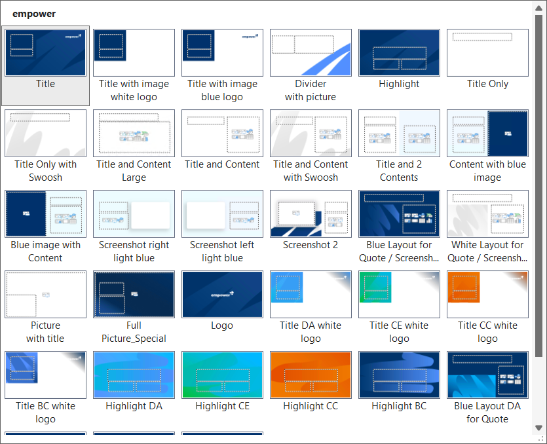
Task: Select the Highlight layout
Action: (x=399, y=52)
